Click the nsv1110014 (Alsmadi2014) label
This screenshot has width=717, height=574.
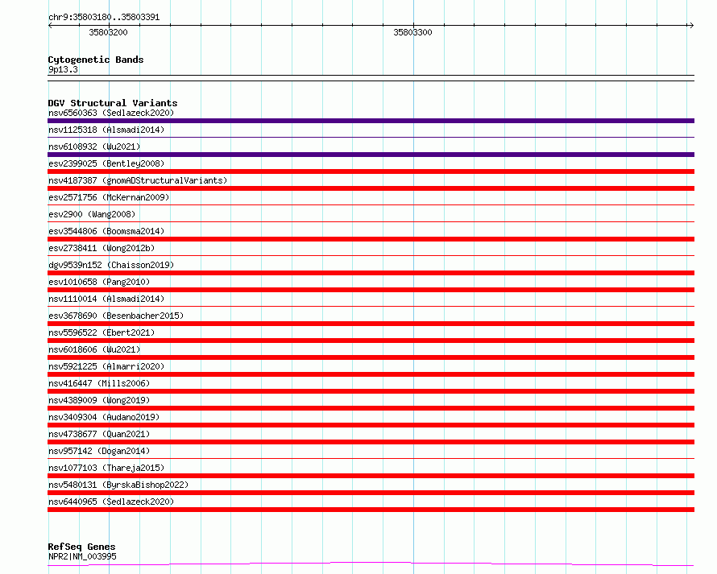(106, 299)
